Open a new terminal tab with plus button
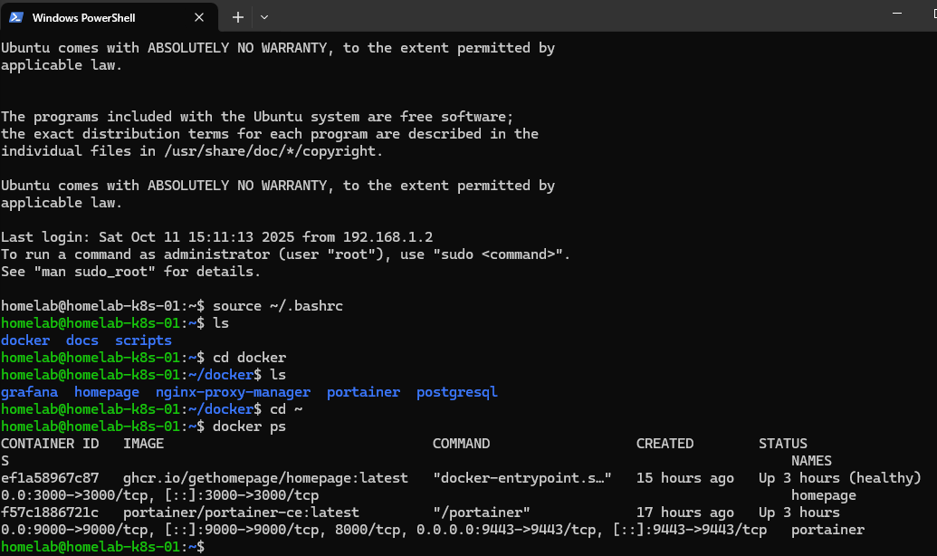 click(238, 17)
